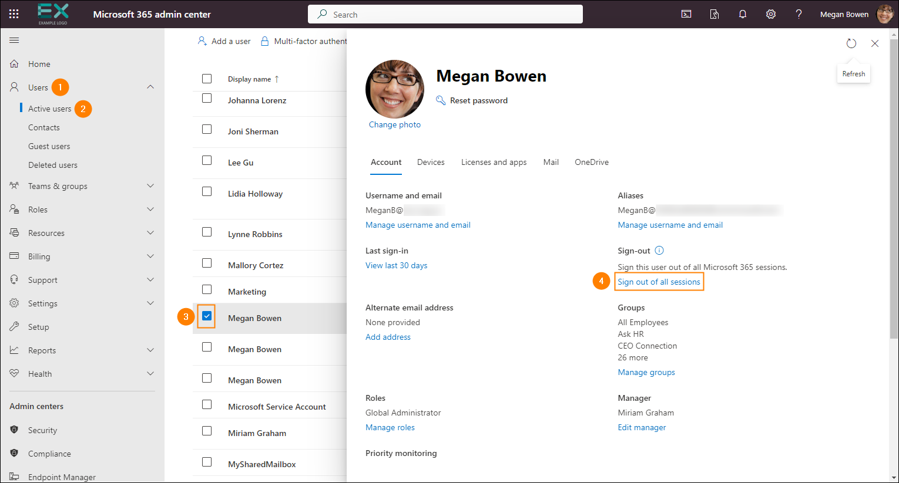Refresh the user details panel
This screenshot has height=483, width=899.
[x=851, y=43]
